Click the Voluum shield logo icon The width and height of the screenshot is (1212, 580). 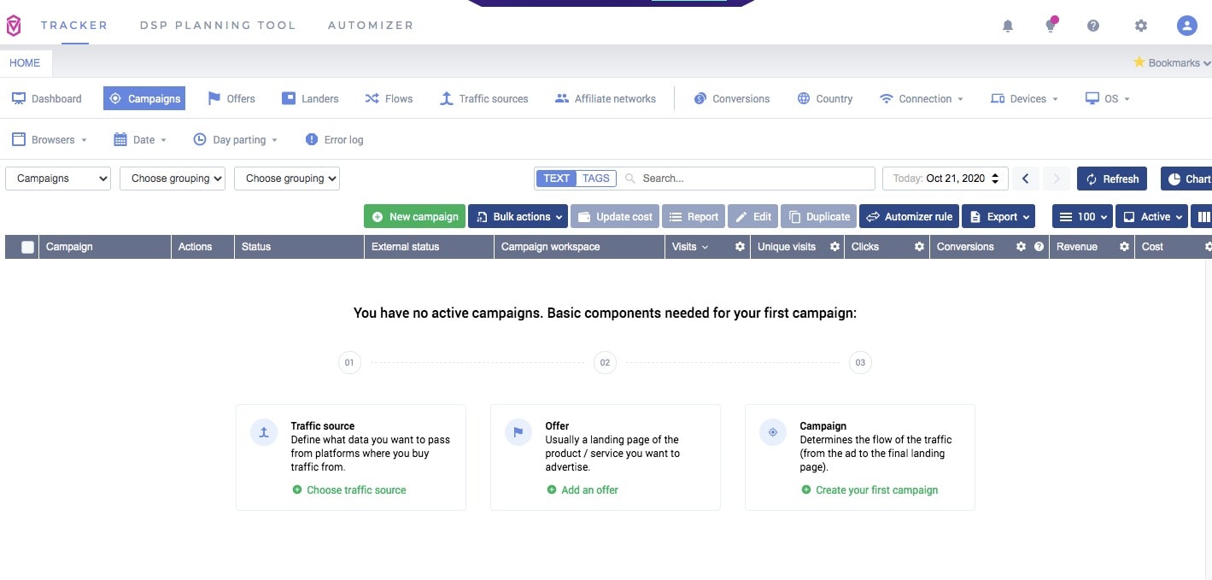click(14, 26)
